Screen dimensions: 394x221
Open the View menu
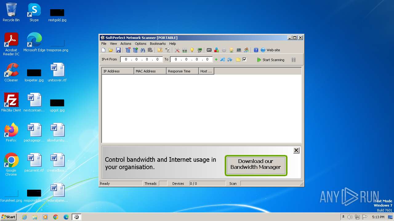tap(113, 44)
